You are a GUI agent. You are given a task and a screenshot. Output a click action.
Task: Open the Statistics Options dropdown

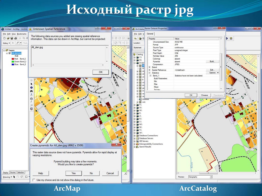[x=212, y=73]
